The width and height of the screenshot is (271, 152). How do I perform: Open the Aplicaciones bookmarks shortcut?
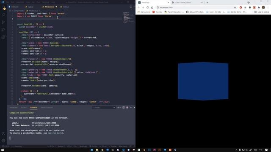pos(144,12)
